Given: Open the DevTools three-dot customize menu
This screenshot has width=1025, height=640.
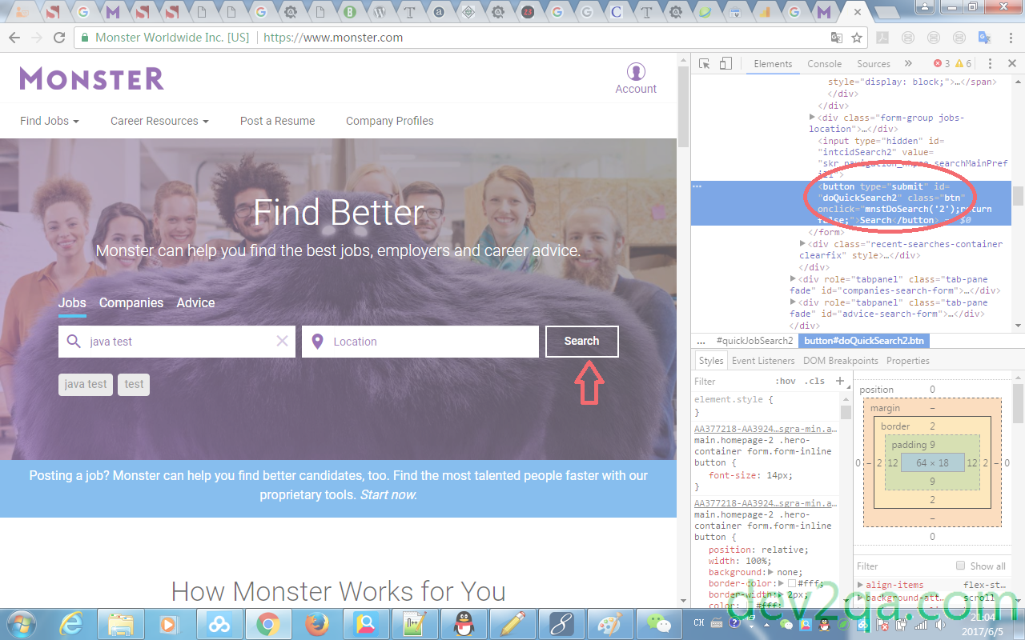Looking at the screenshot, I should [x=990, y=63].
